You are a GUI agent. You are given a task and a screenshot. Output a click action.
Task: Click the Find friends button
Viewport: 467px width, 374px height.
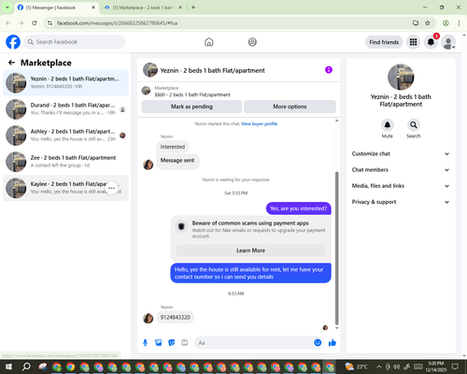click(x=384, y=42)
